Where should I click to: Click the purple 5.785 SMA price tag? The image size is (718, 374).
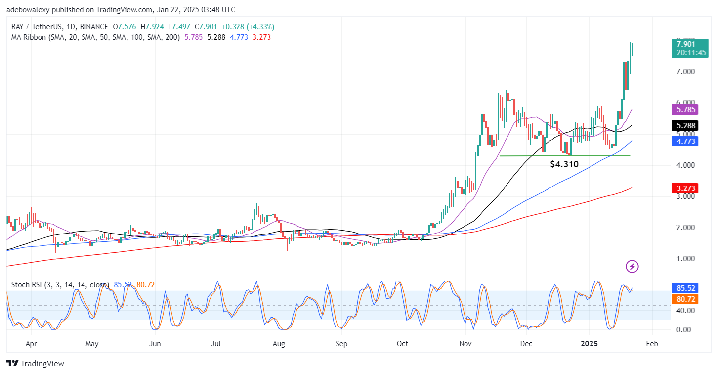pyautogui.click(x=685, y=109)
